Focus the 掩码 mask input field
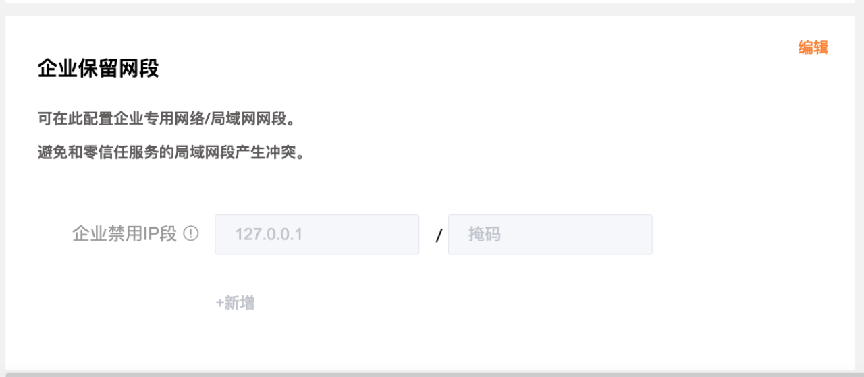Viewport: 864px width, 377px height. coord(550,235)
